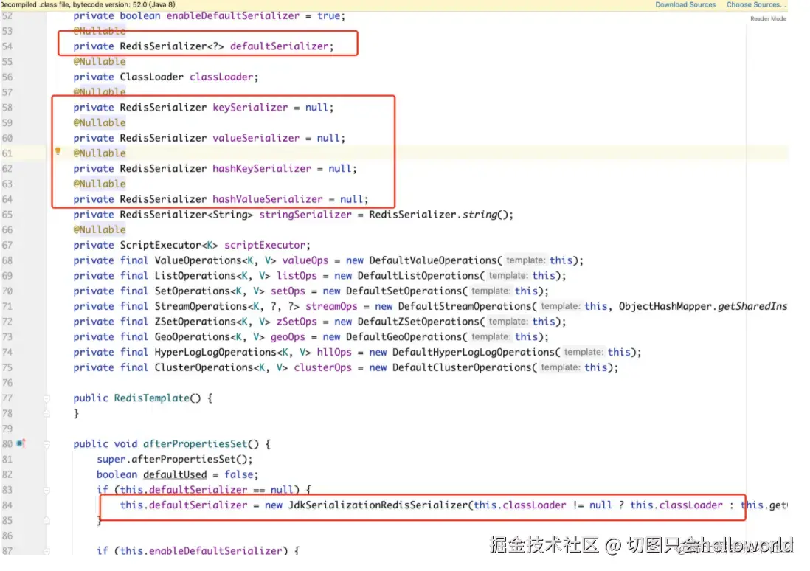Click the hashKeySerializer field name
810x571 pixels.
(x=262, y=168)
